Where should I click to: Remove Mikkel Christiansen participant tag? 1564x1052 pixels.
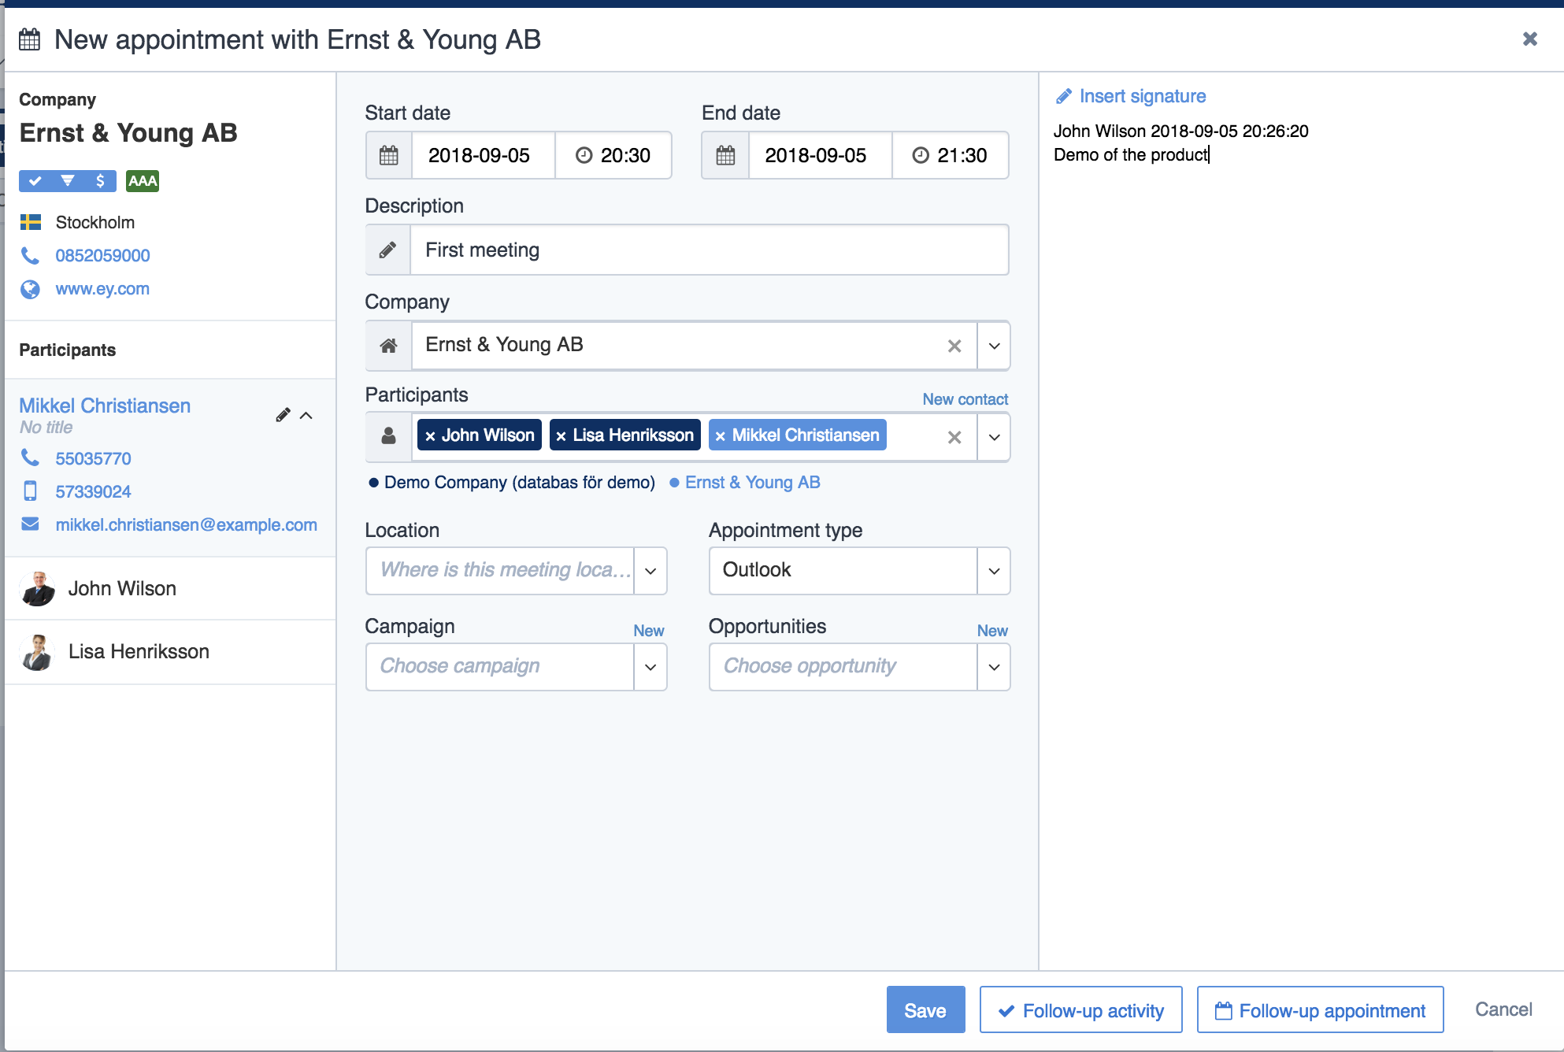(720, 436)
